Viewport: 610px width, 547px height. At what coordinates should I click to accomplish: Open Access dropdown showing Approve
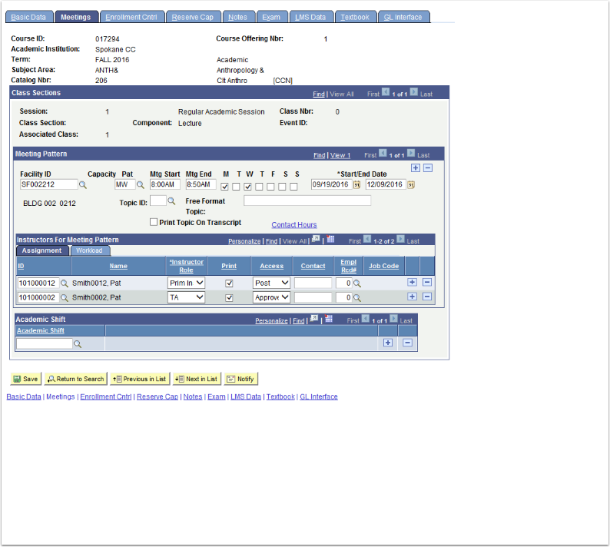[271, 297]
